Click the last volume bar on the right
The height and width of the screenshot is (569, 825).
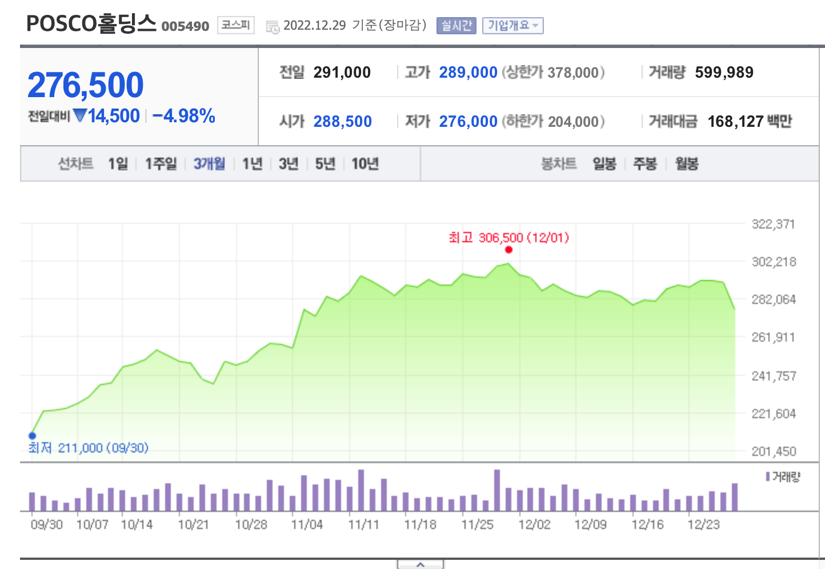pos(735,497)
